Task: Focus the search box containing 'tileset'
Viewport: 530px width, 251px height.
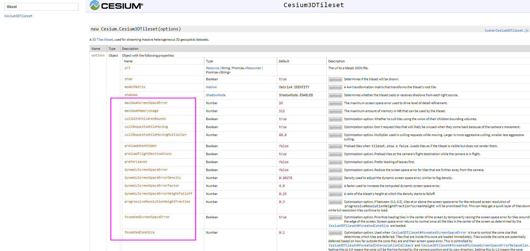Action: [41, 7]
